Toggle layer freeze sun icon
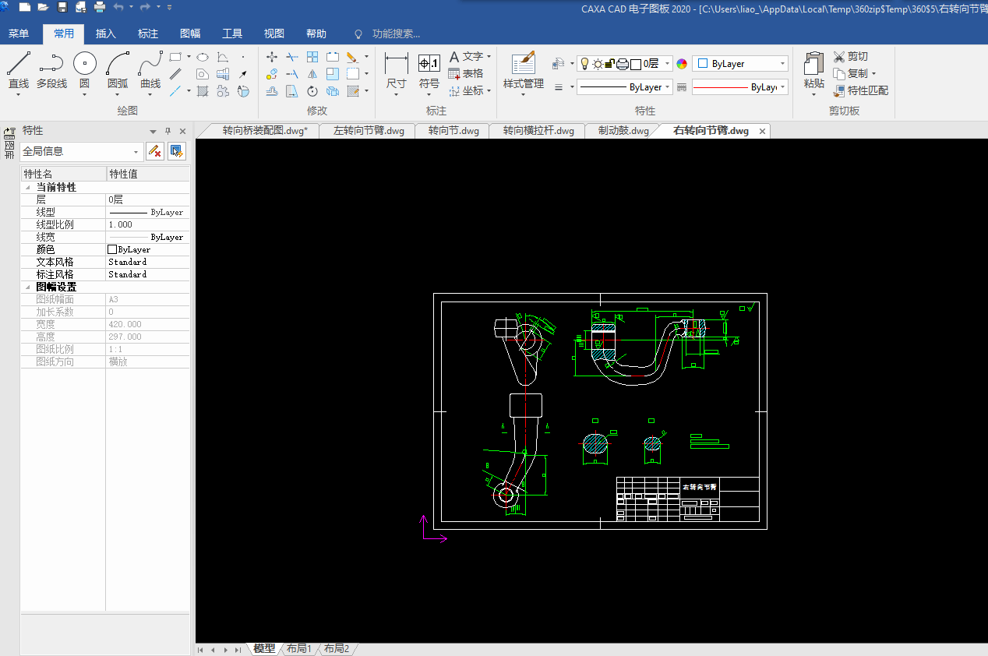The width and height of the screenshot is (988, 656). click(x=598, y=64)
